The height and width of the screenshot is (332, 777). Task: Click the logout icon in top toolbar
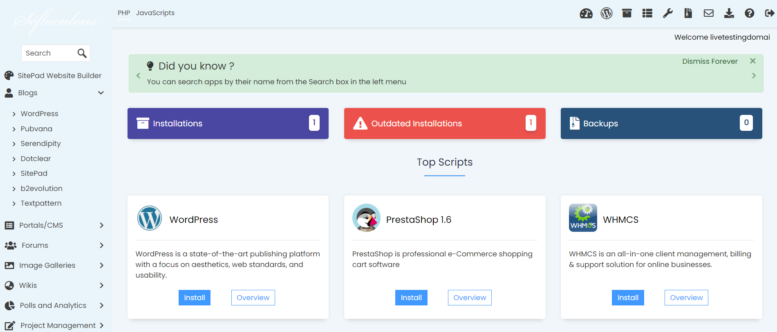770,13
